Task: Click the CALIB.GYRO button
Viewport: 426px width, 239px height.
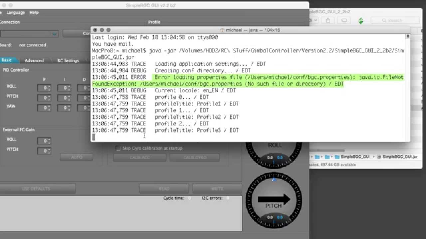Action: click(195, 157)
